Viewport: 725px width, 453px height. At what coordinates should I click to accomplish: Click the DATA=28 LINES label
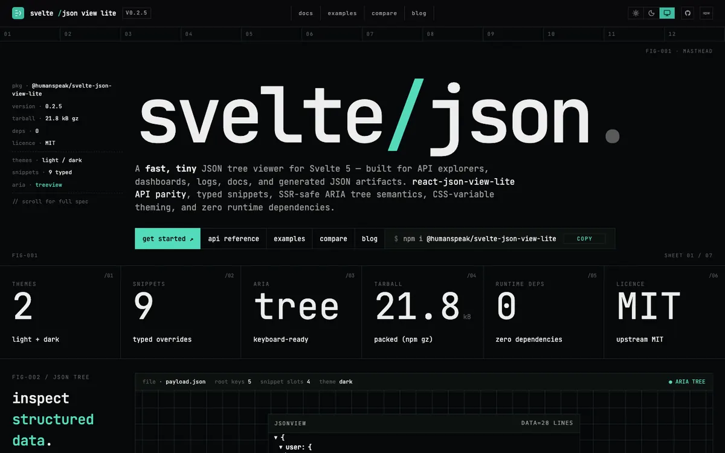(x=547, y=423)
